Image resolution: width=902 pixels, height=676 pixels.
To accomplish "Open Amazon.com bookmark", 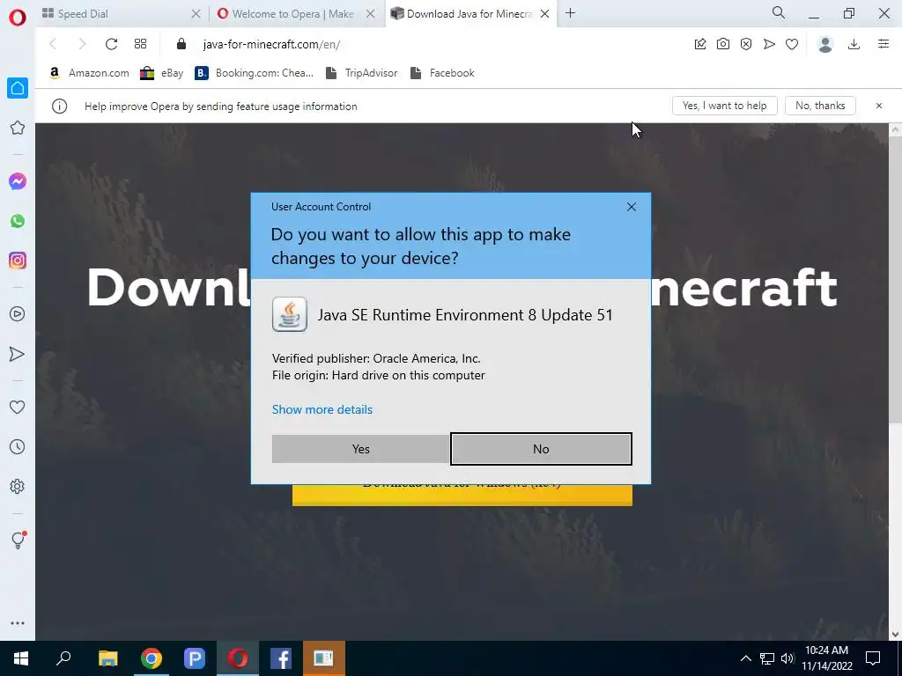I will 89,73.
